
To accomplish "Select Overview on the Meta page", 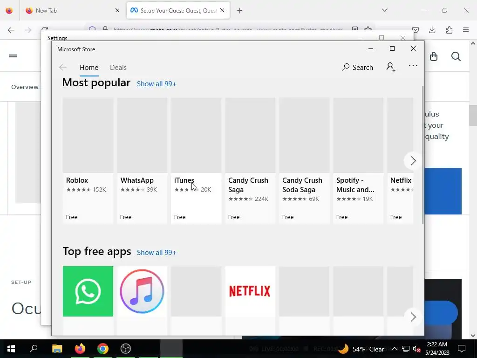I will pyautogui.click(x=25, y=87).
